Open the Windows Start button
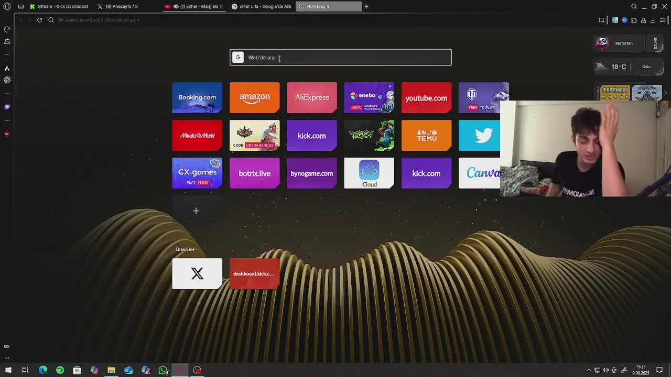The image size is (671, 377). tap(8, 370)
